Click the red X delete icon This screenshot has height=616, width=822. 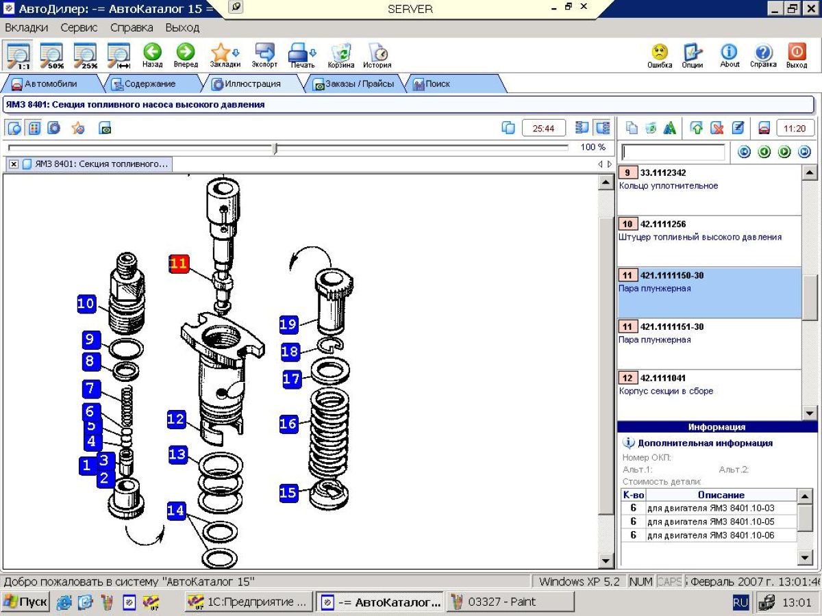(717, 128)
